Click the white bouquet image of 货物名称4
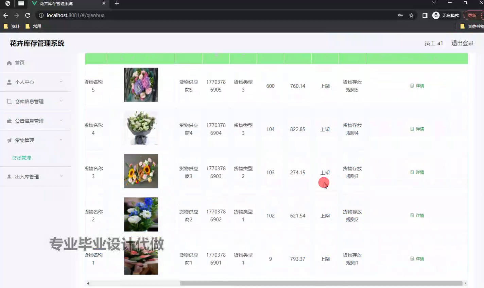The height and width of the screenshot is (288, 484). [x=141, y=128]
